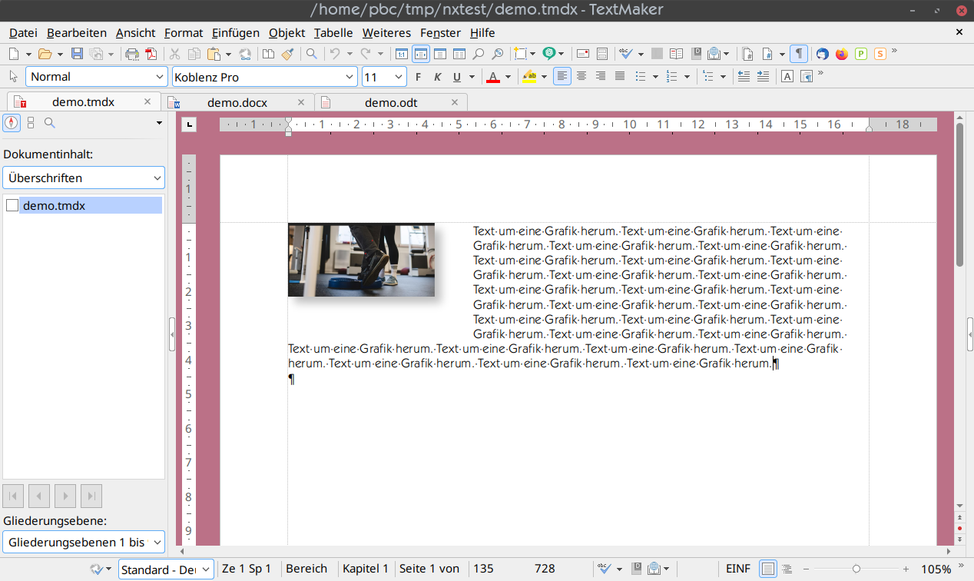The image size is (974, 581).
Task: Toggle underline formatting U
Action: [x=457, y=76]
